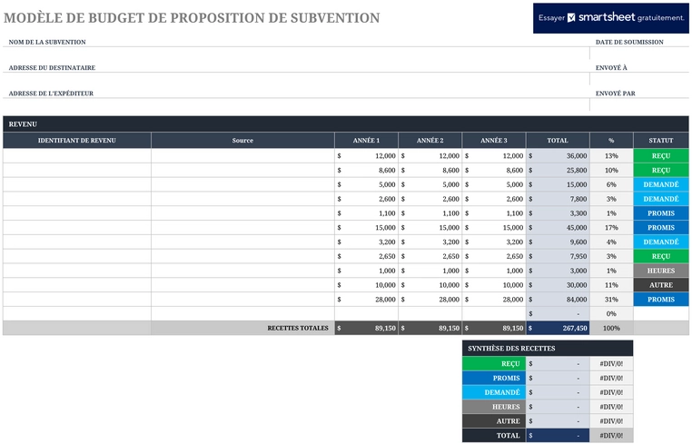Click the grand total cell 267,450
The height and width of the screenshot is (444, 692).
[x=558, y=328]
